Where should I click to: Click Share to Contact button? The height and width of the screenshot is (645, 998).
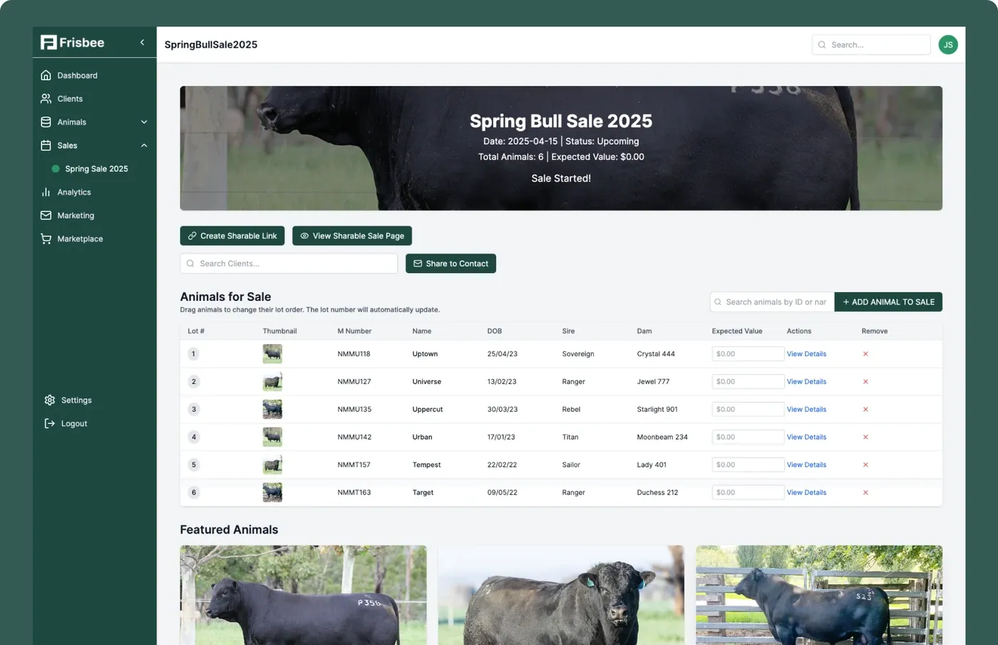coord(451,264)
